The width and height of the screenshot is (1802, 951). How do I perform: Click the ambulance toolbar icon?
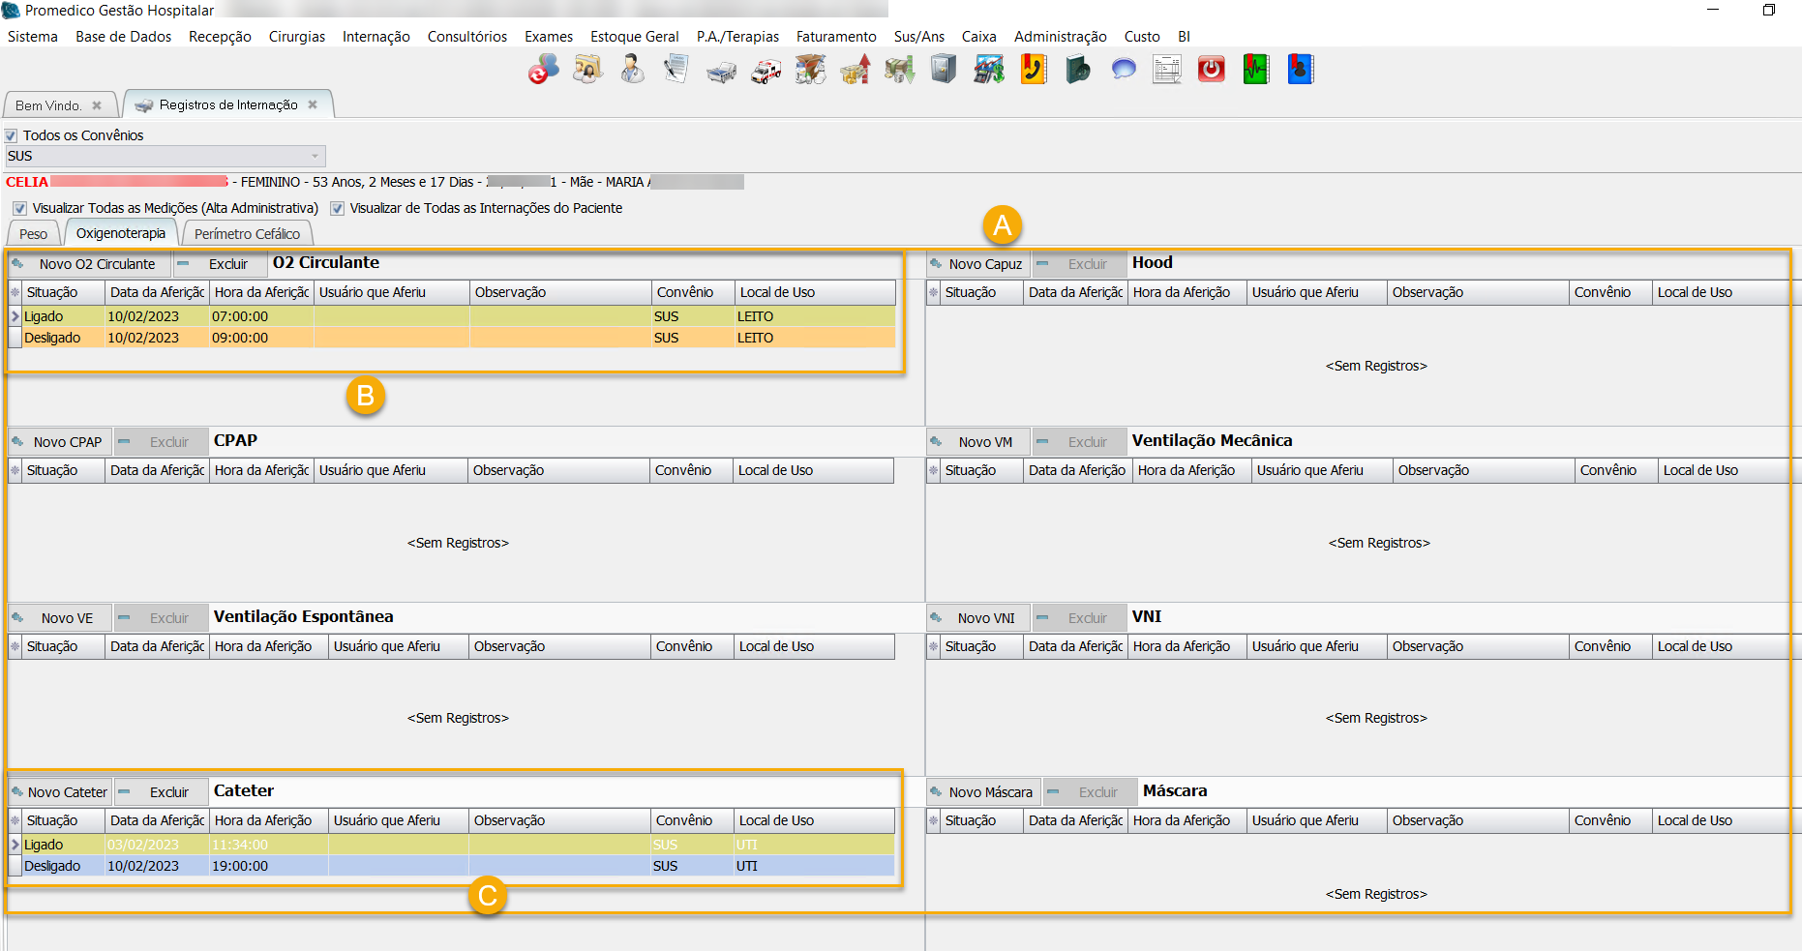[x=766, y=70]
